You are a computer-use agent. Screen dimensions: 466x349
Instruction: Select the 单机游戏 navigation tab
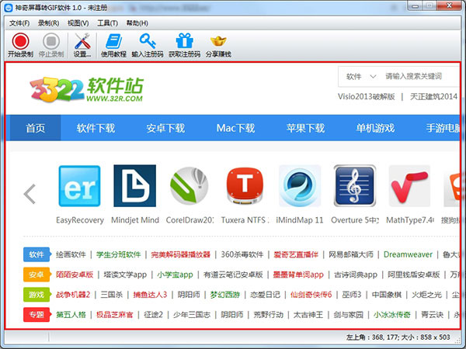tap(375, 128)
